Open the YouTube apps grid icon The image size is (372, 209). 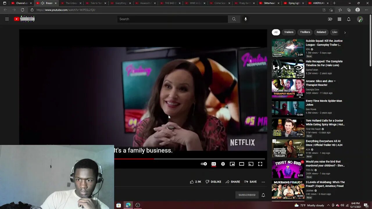tap(339, 19)
